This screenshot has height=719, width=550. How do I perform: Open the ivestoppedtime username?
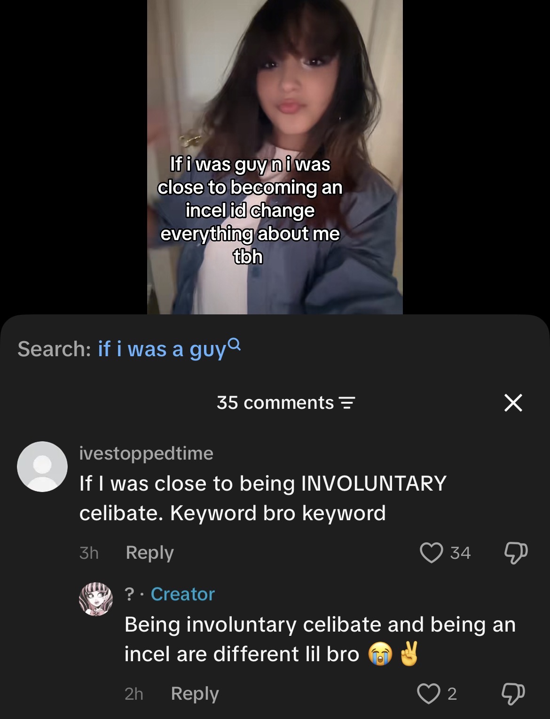[146, 453]
